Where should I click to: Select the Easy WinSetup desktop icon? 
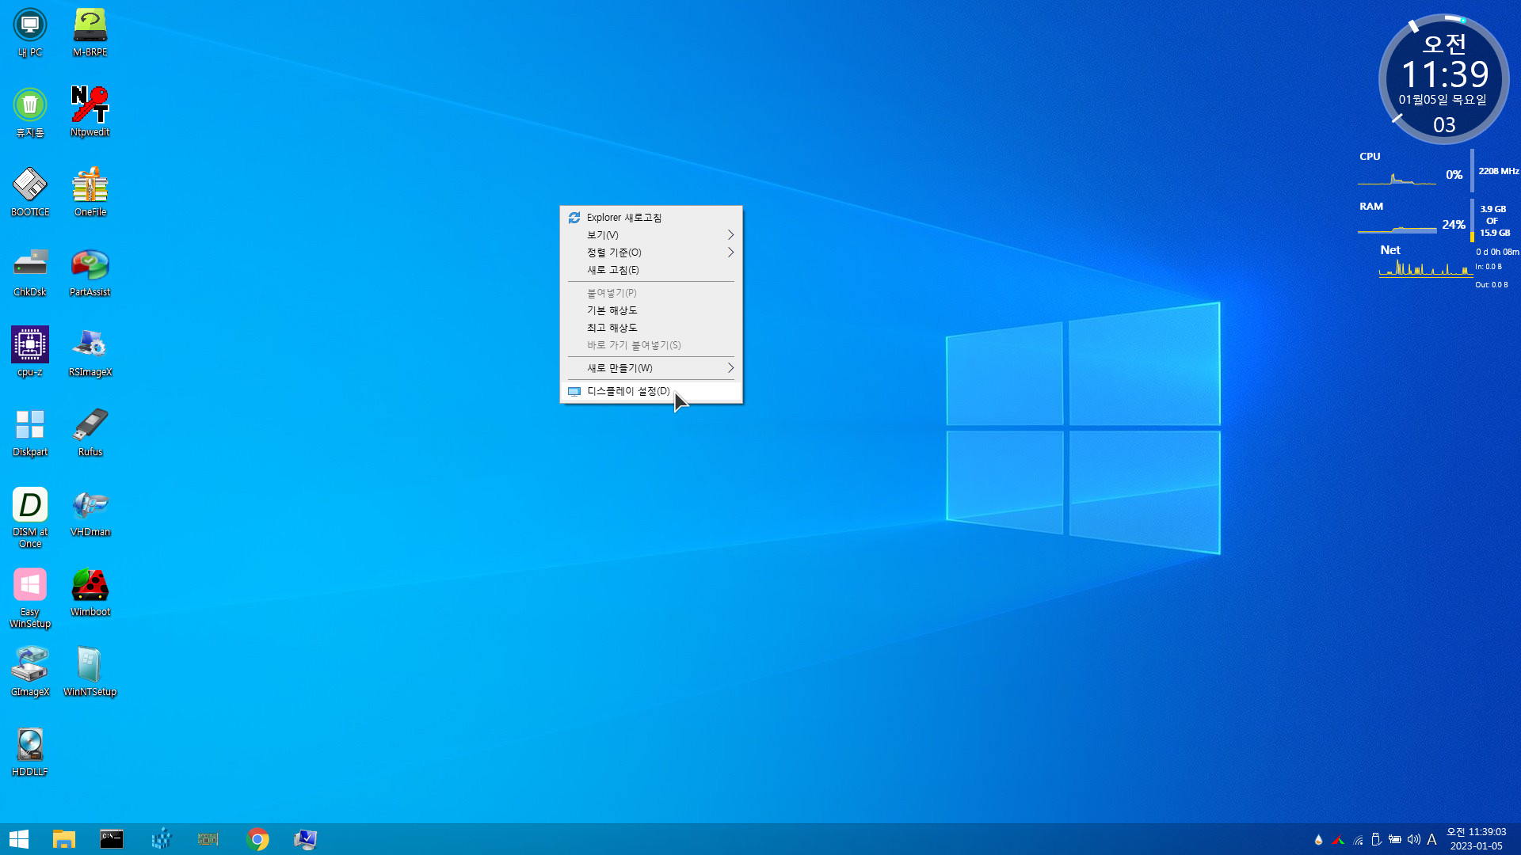point(30,598)
